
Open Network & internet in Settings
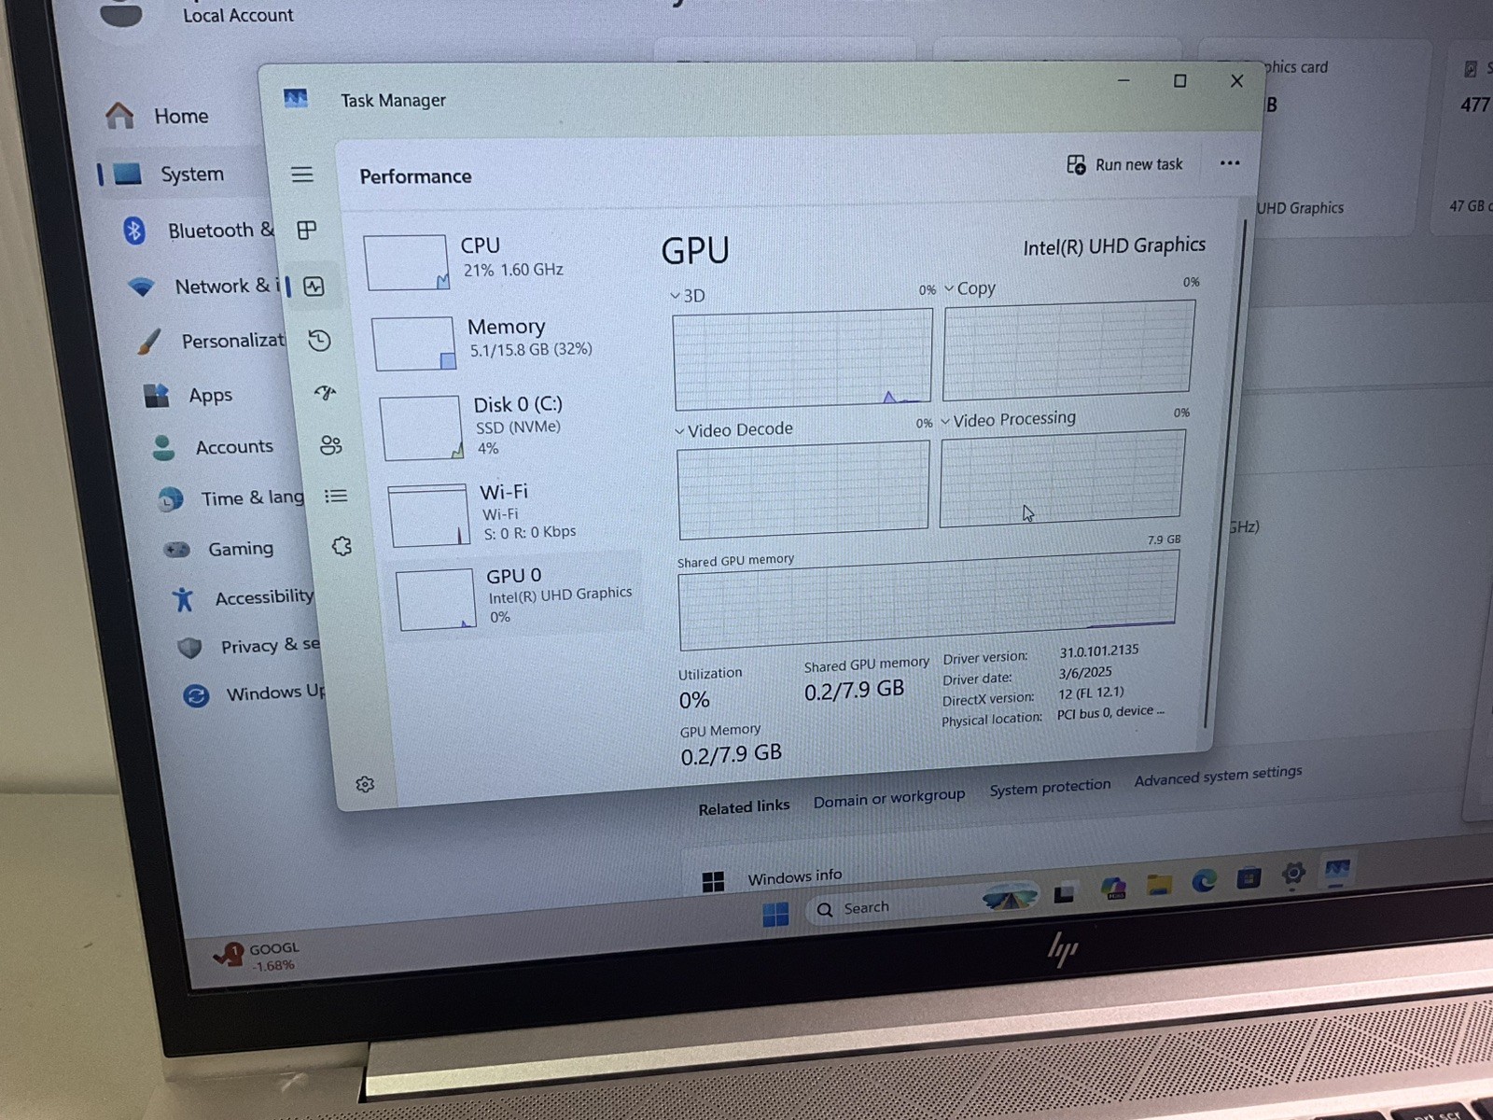point(203,287)
